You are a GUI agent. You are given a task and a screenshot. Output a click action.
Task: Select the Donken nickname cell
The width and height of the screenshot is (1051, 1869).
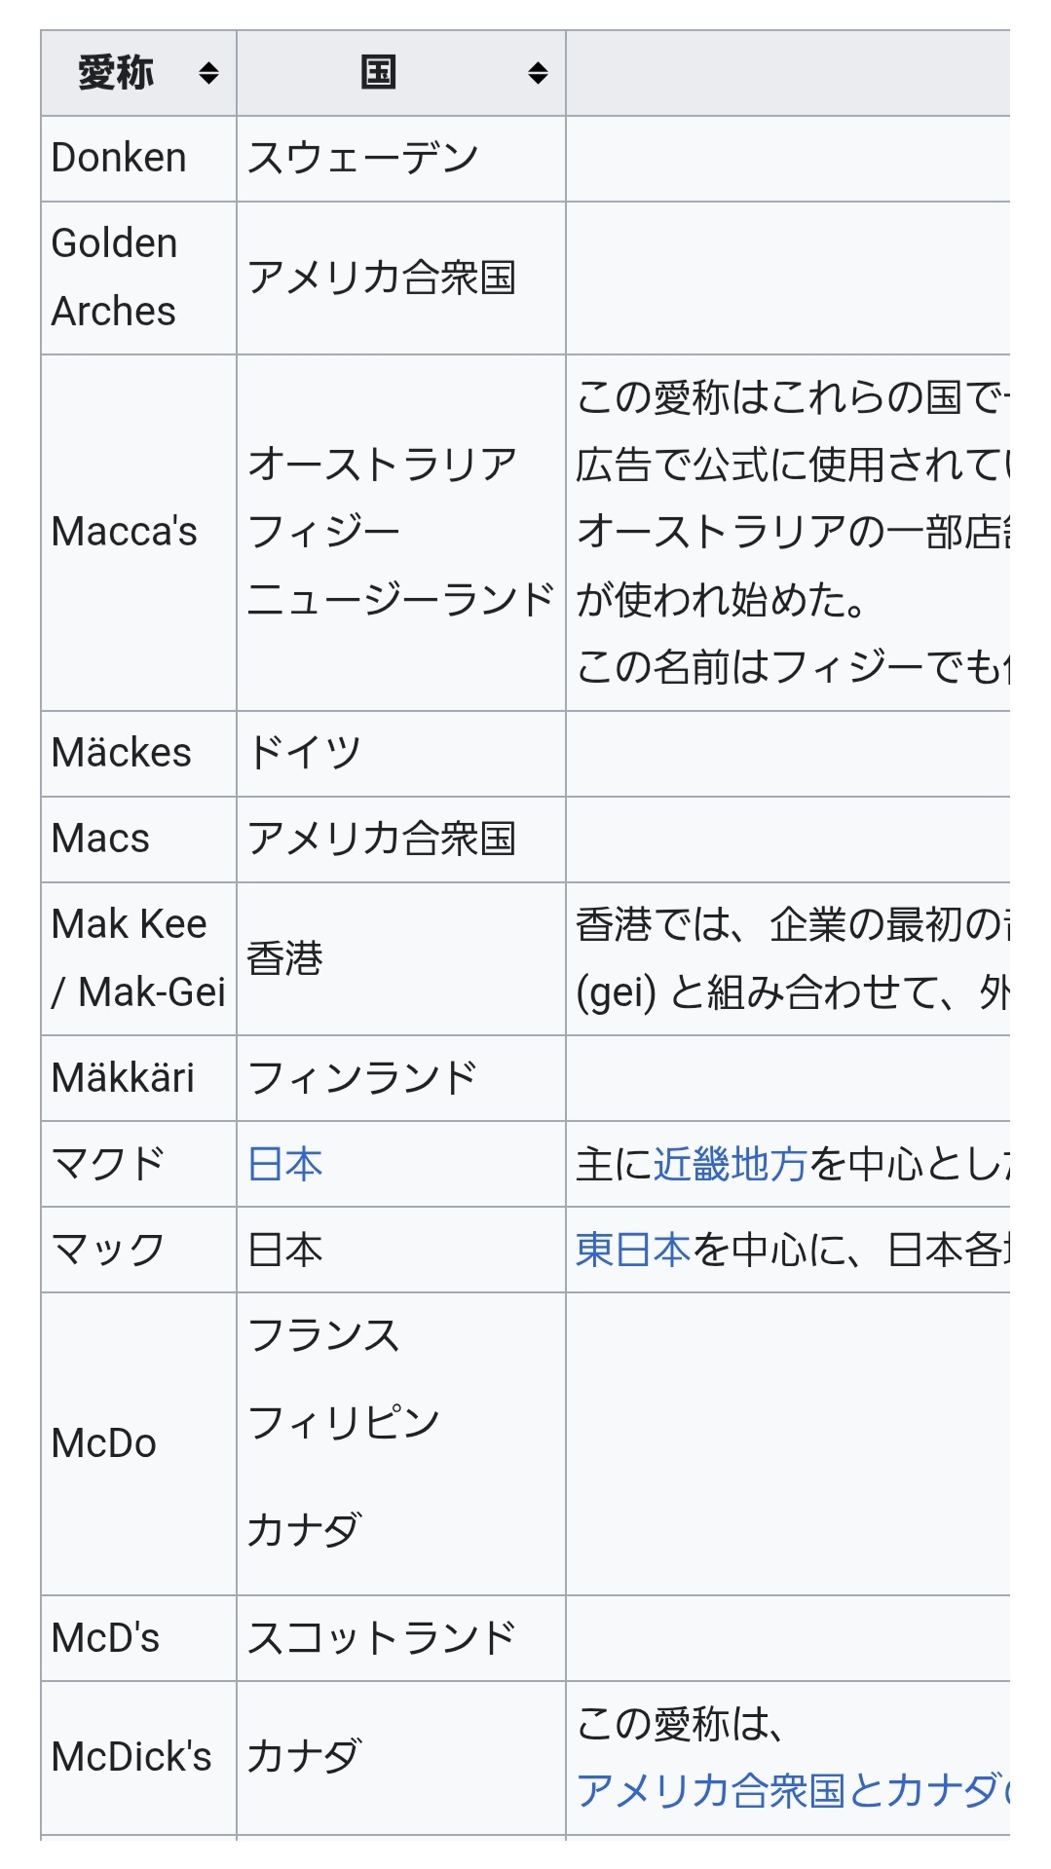[119, 158]
